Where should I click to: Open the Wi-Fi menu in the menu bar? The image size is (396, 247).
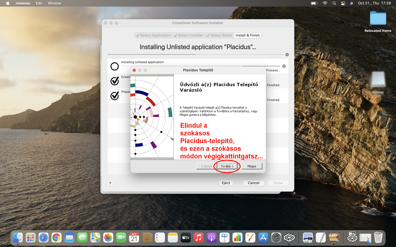pyautogui.click(x=325, y=3)
